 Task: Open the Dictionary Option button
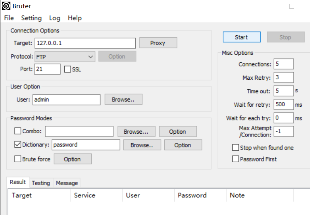pyautogui.click(x=183, y=145)
